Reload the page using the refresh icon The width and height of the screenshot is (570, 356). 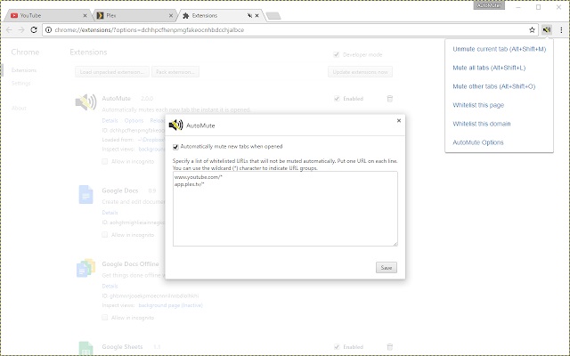[34, 29]
